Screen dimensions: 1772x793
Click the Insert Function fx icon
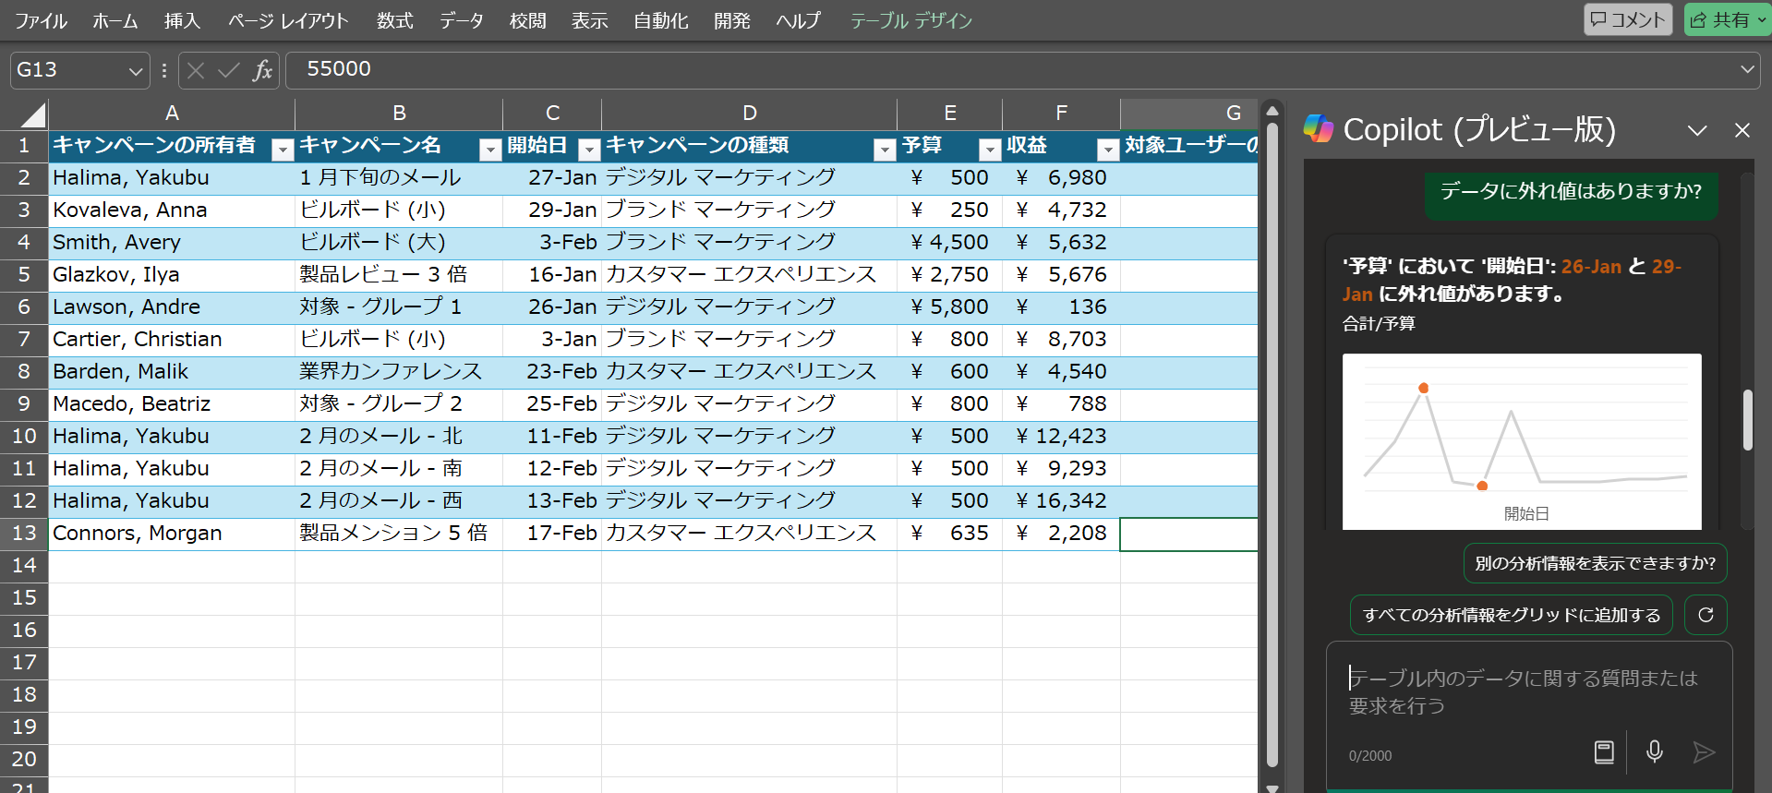[x=262, y=70]
